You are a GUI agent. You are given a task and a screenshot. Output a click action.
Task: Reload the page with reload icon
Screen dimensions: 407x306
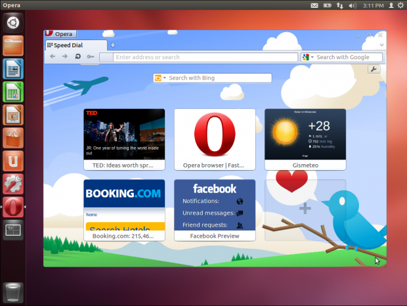[x=77, y=56]
